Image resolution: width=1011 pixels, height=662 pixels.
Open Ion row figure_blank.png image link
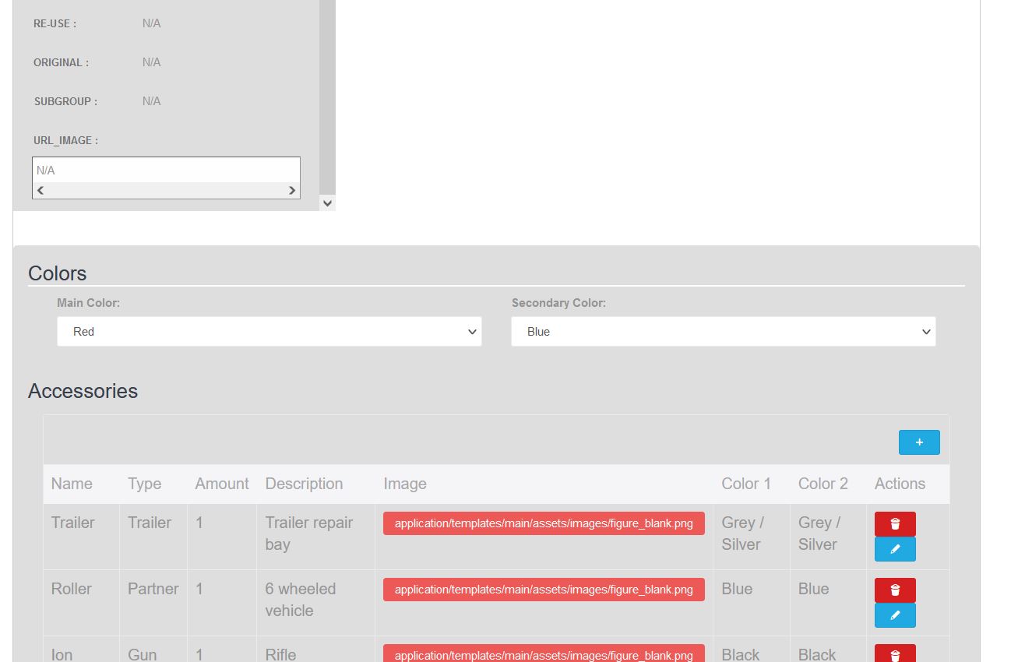click(544, 654)
